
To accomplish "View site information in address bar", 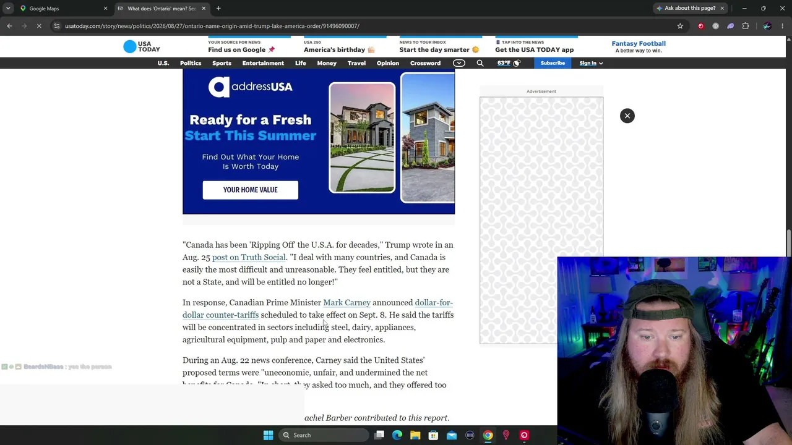I will 57,26.
